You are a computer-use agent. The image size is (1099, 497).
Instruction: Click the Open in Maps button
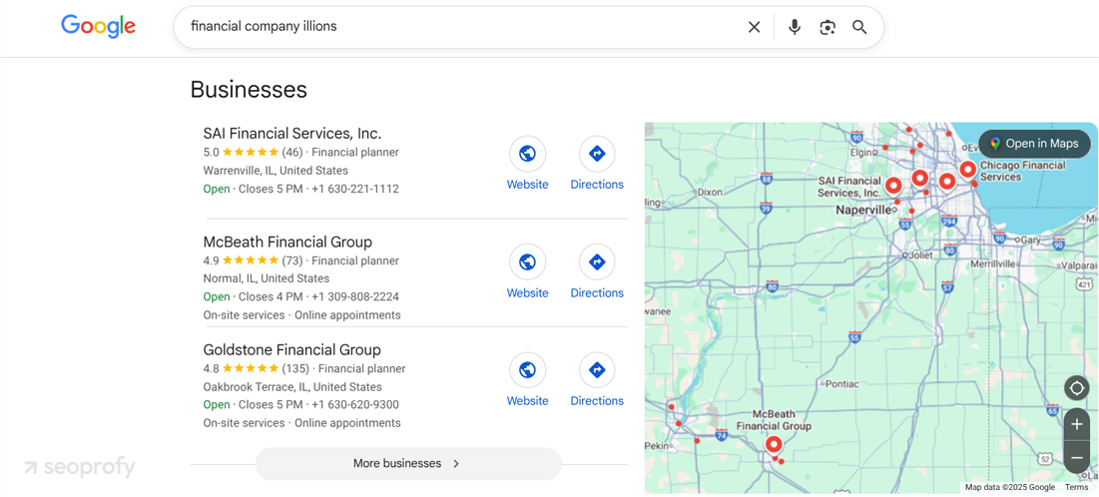click(x=1034, y=144)
